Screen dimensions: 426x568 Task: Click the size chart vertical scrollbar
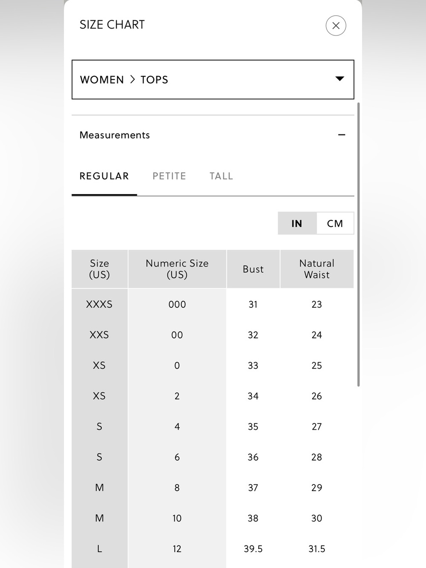tap(358, 245)
